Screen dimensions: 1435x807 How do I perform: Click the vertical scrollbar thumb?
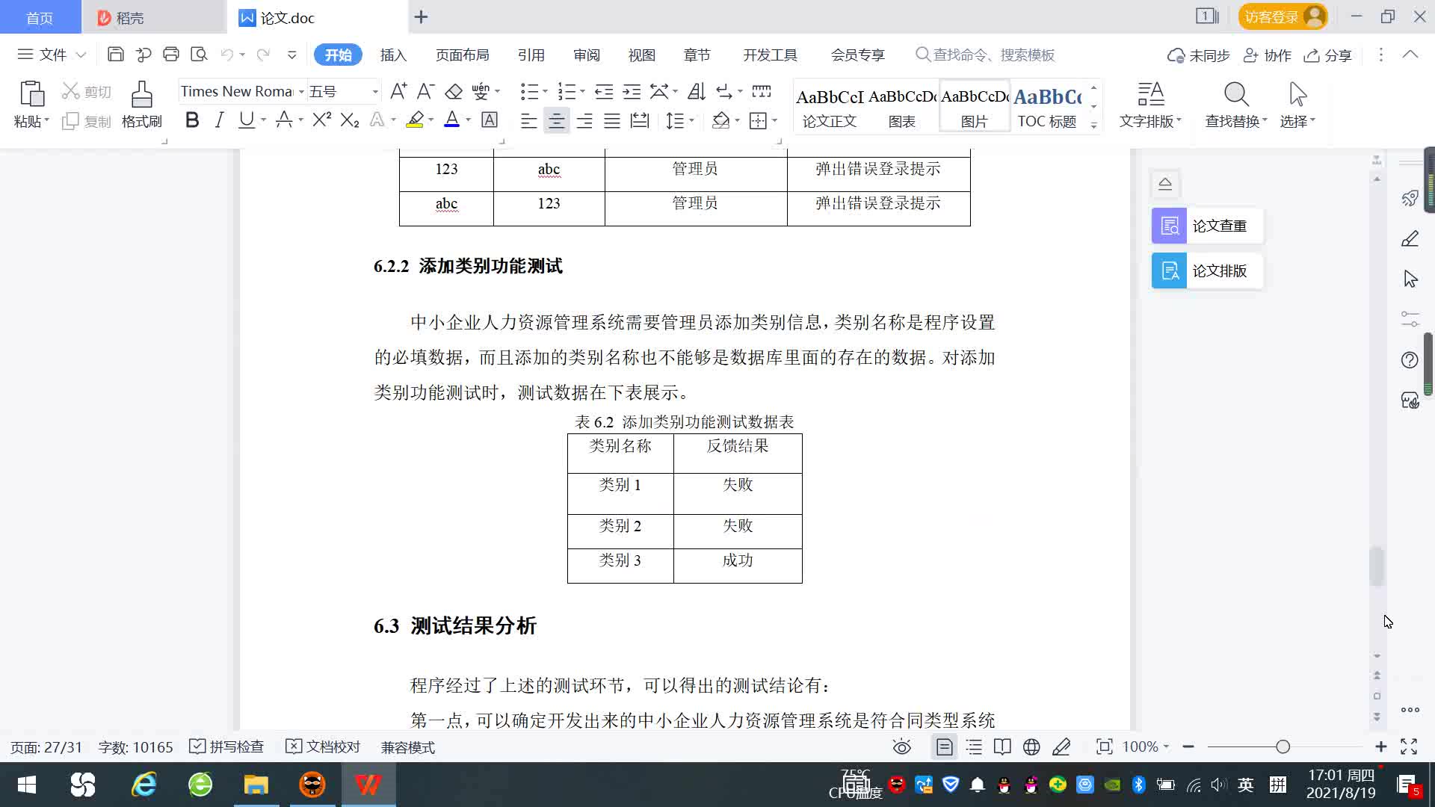pos(1377,566)
